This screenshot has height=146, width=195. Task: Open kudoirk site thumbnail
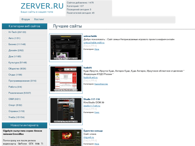[x=66, y=79]
